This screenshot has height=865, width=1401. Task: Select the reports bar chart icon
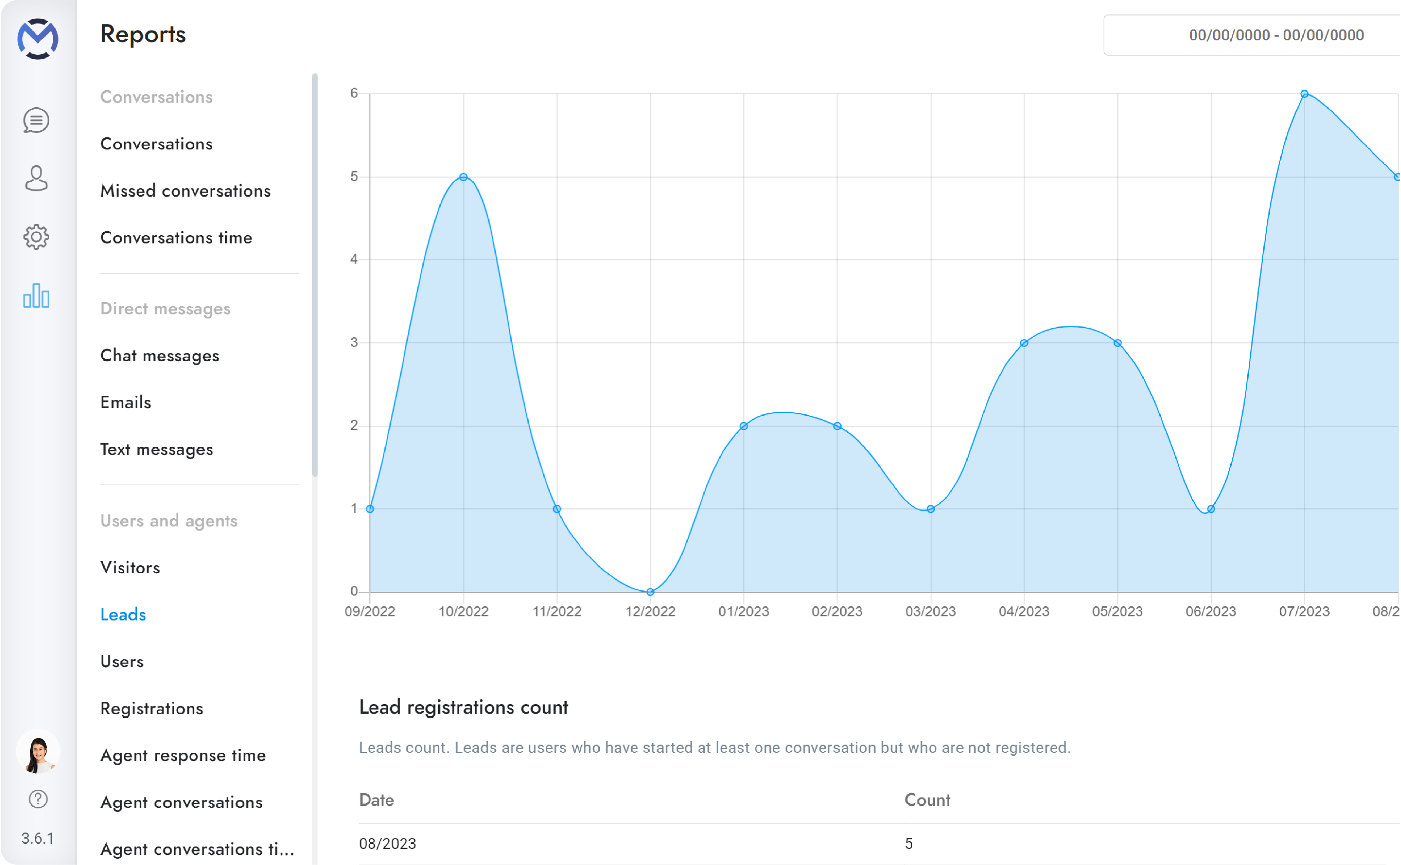coord(36,296)
